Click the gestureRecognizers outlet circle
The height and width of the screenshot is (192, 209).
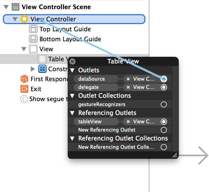(164, 104)
